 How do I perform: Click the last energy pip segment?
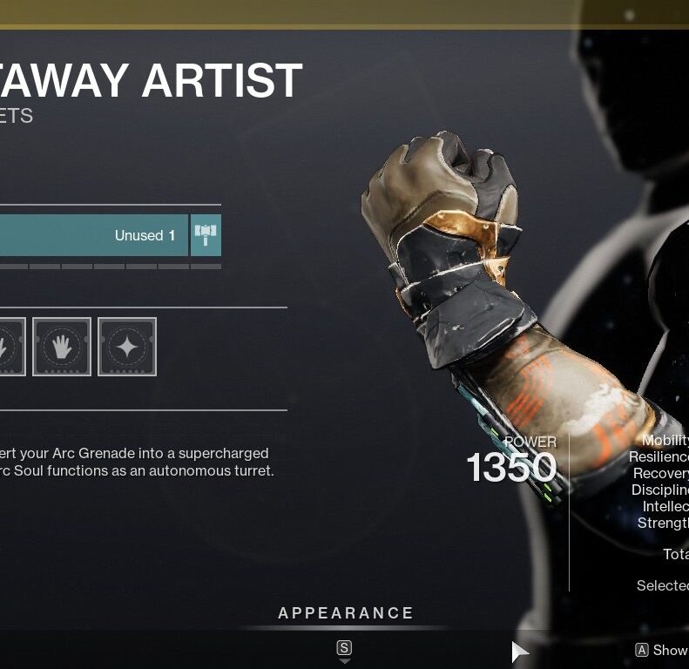206,267
